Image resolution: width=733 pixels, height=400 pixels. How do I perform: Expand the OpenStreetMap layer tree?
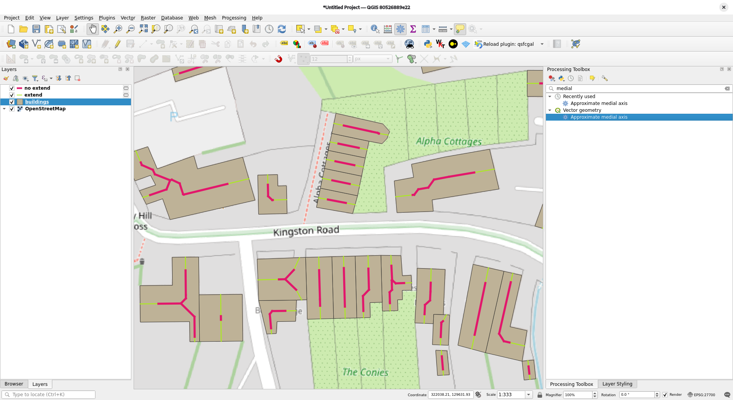coord(5,109)
